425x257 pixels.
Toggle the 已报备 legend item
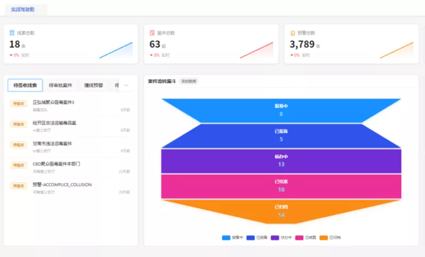[x=257, y=237]
